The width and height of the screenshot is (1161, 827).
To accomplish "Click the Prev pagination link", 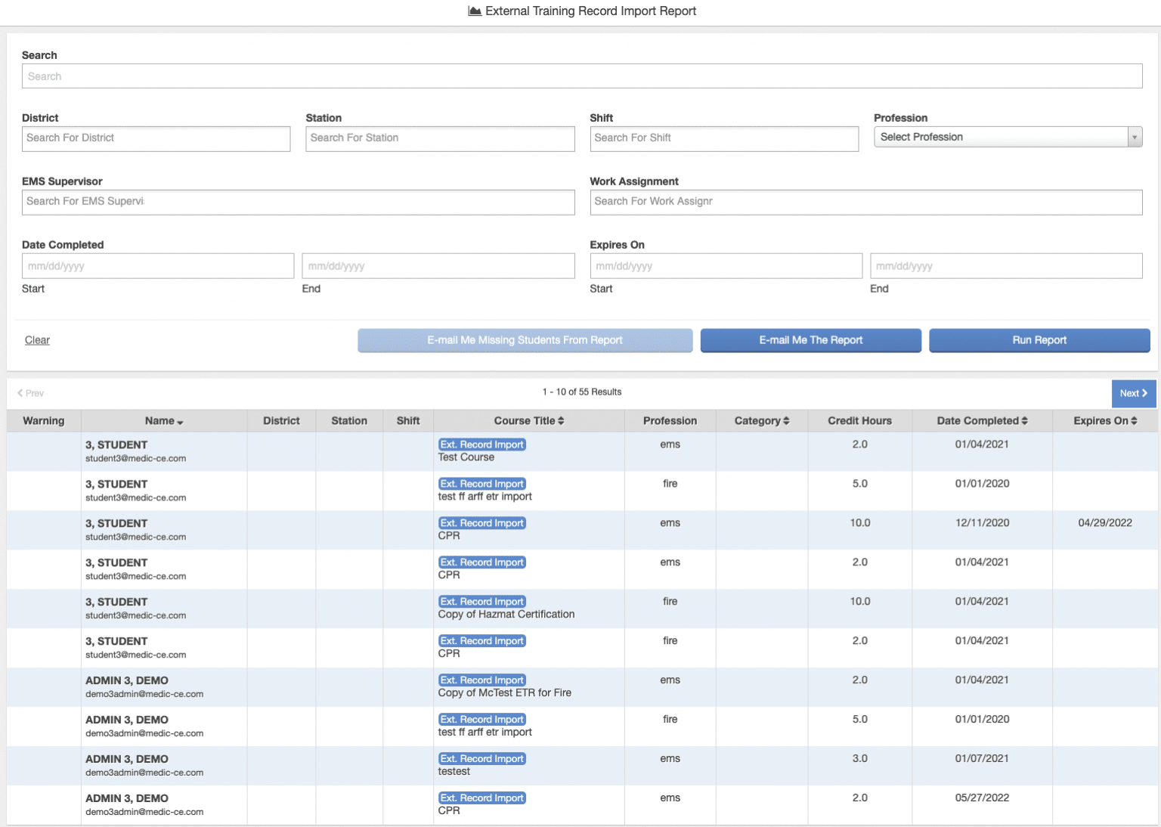I will pyautogui.click(x=31, y=393).
